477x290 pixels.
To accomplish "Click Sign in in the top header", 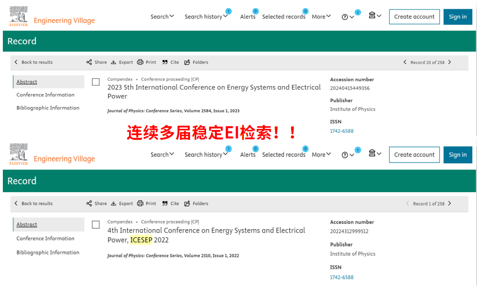I will pos(458,17).
